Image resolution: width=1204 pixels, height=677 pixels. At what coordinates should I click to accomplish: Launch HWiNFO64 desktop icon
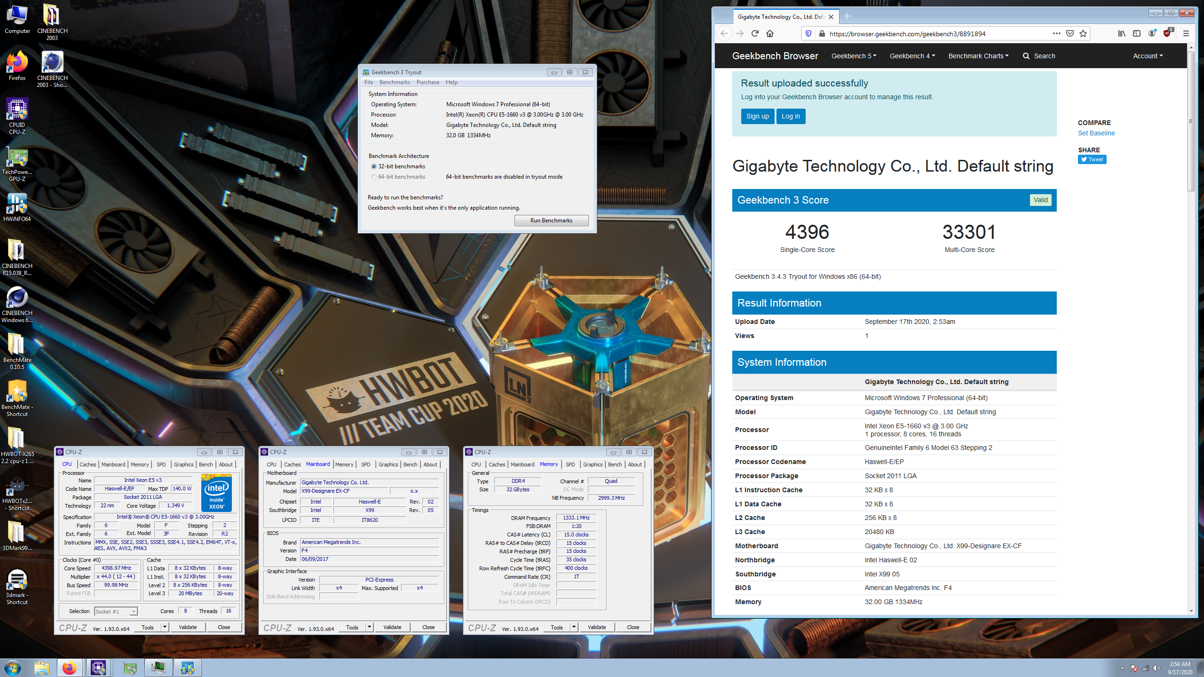pyautogui.click(x=17, y=207)
